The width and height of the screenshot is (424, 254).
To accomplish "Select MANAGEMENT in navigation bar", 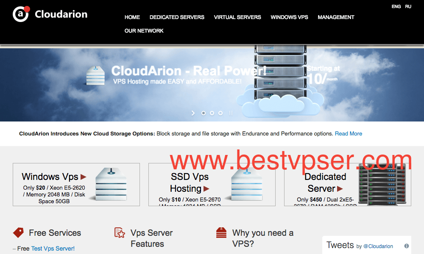I will [336, 17].
